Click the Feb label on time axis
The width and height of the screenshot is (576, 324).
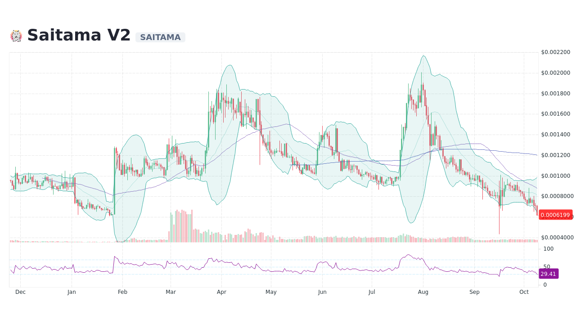pos(122,292)
